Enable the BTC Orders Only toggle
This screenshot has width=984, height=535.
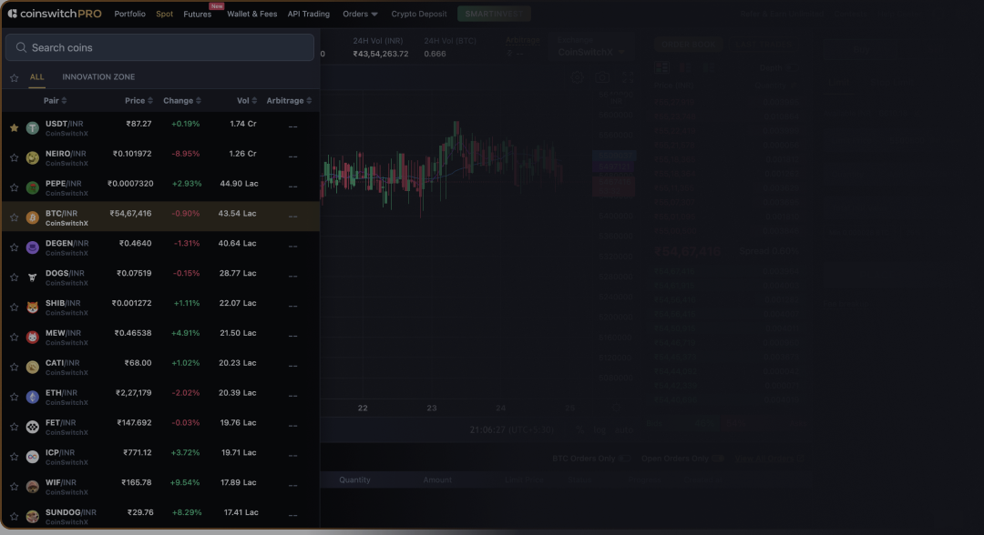(623, 459)
